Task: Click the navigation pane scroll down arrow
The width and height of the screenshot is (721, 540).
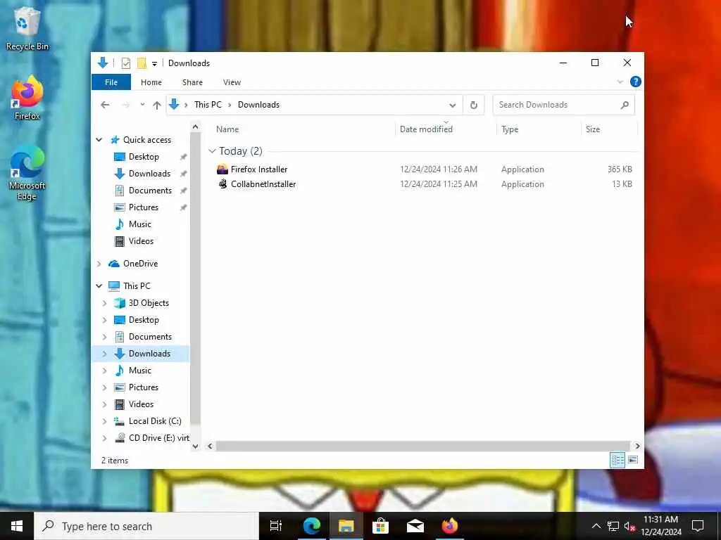Action: tap(196, 446)
